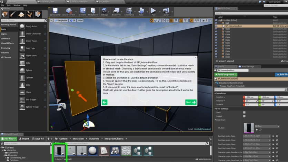Click the Location X value field
Screen dimensions: 288x162
(x=251, y=97)
